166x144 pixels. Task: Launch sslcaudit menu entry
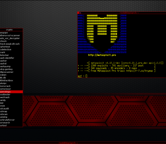[11, 109]
